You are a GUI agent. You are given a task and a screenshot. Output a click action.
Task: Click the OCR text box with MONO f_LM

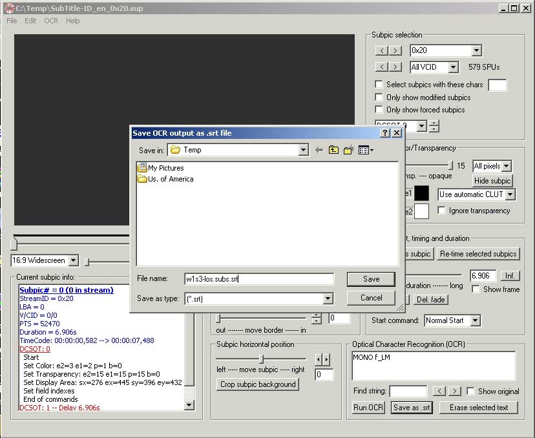click(x=434, y=366)
